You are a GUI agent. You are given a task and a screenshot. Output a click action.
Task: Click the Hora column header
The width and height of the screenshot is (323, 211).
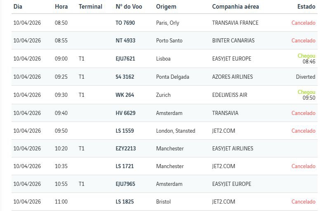(61, 7)
